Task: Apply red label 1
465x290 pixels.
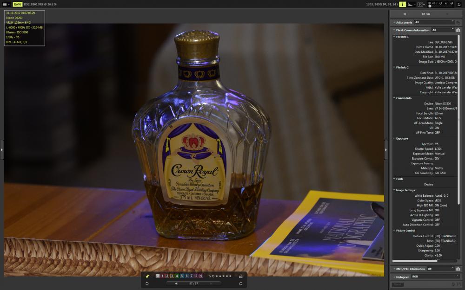Action: (162, 276)
